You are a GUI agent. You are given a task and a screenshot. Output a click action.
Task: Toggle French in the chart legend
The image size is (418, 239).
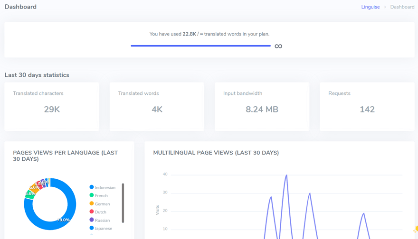pos(99,196)
